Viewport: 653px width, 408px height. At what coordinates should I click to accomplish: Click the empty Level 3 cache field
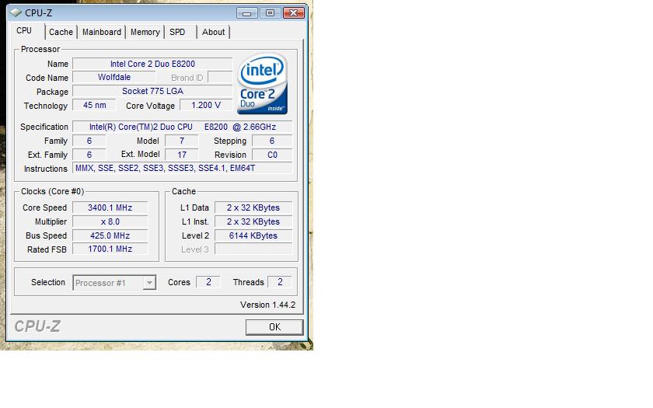click(x=253, y=249)
